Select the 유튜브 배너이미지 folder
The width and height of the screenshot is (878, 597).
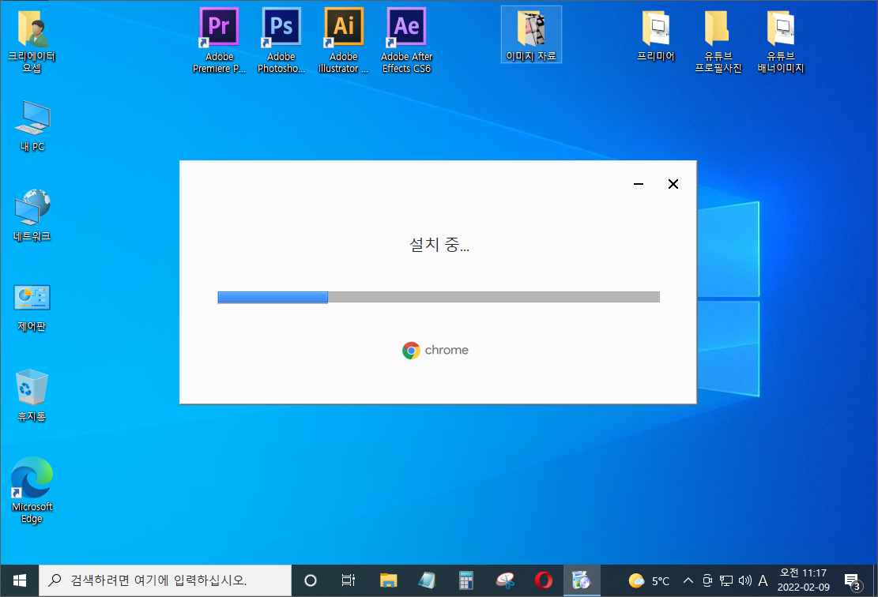tap(781, 40)
